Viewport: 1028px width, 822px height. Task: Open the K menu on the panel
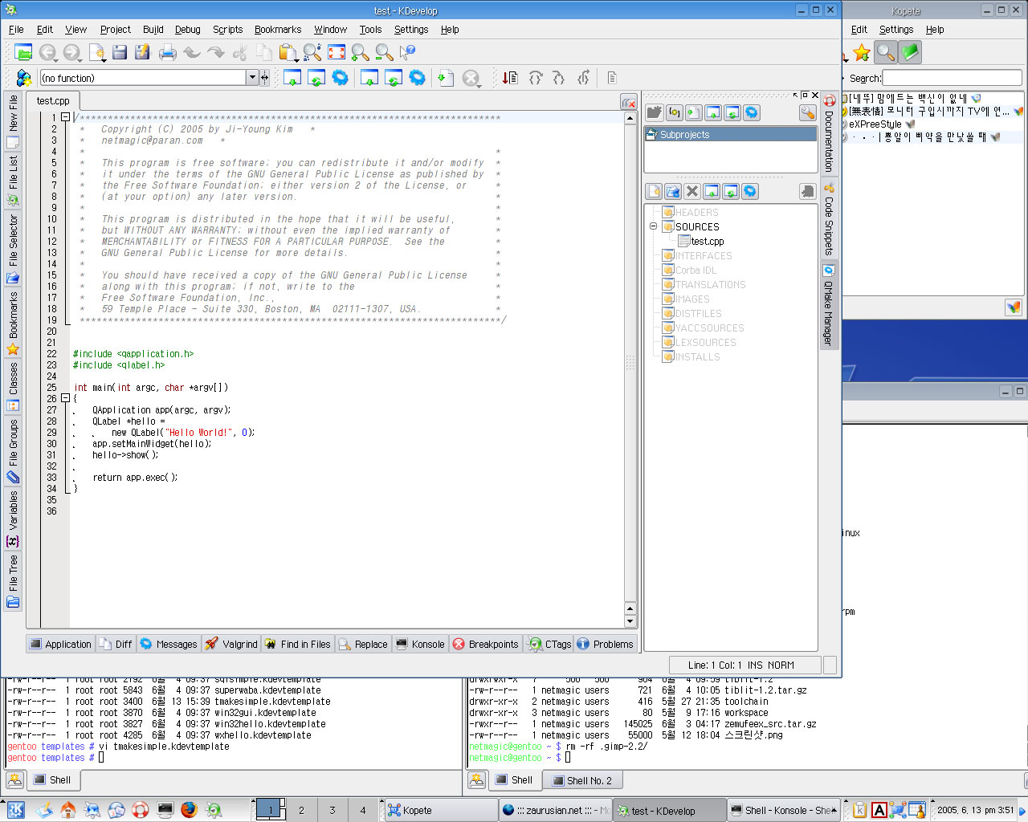(x=15, y=810)
